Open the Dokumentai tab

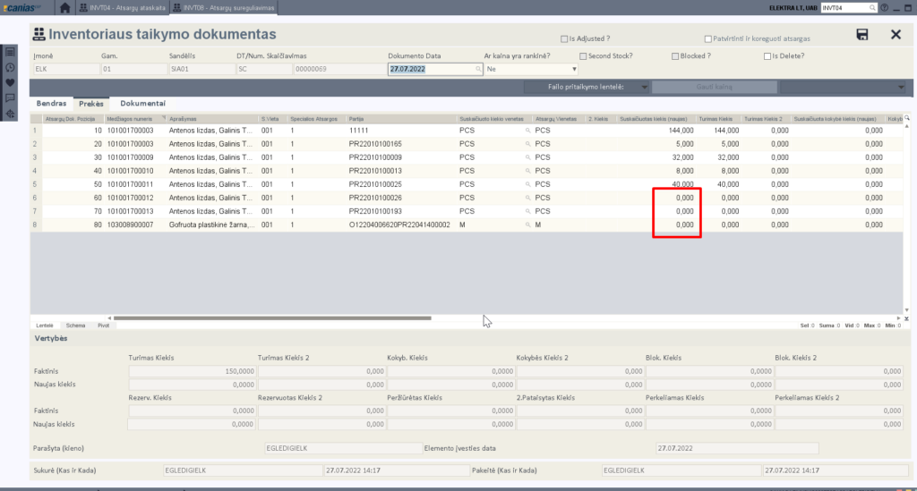(x=143, y=104)
